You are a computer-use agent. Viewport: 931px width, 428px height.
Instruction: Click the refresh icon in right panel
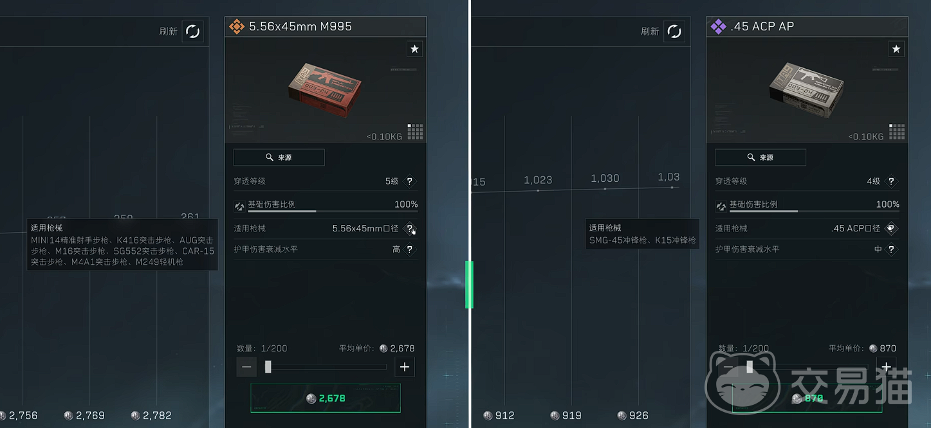(674, 31)
